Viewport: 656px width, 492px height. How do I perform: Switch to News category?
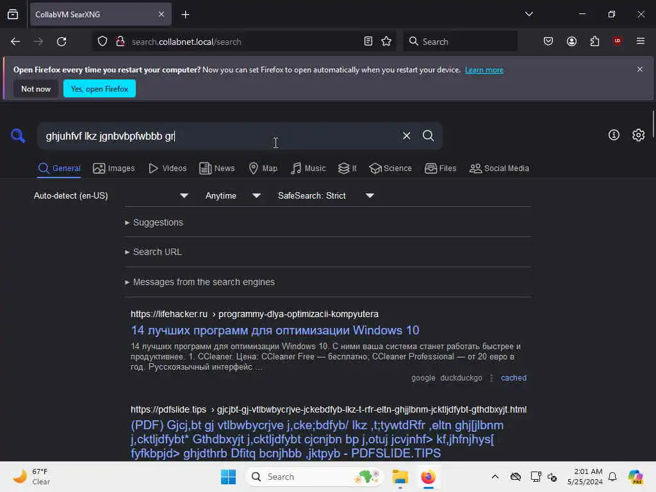click(217, 168)
